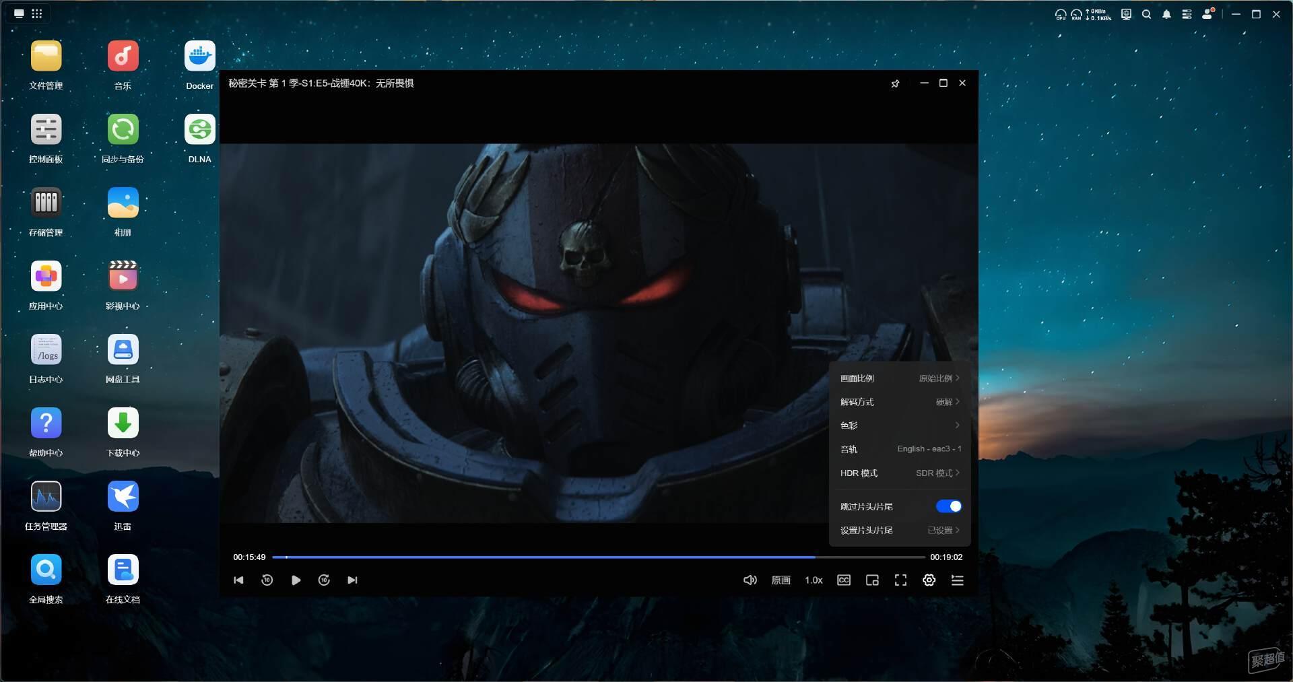Screen dimensions: 1293x682
Task: Open the 日志中心 log center
Action: tap(46, 349)
